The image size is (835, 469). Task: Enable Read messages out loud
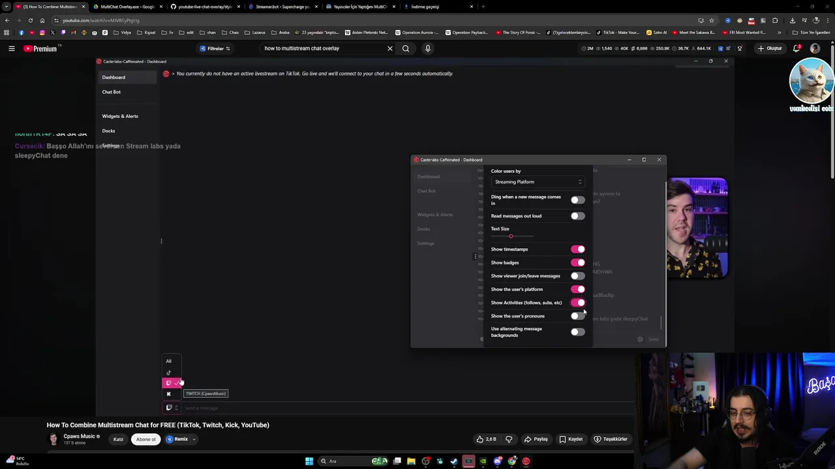click(x=577, y=216)
